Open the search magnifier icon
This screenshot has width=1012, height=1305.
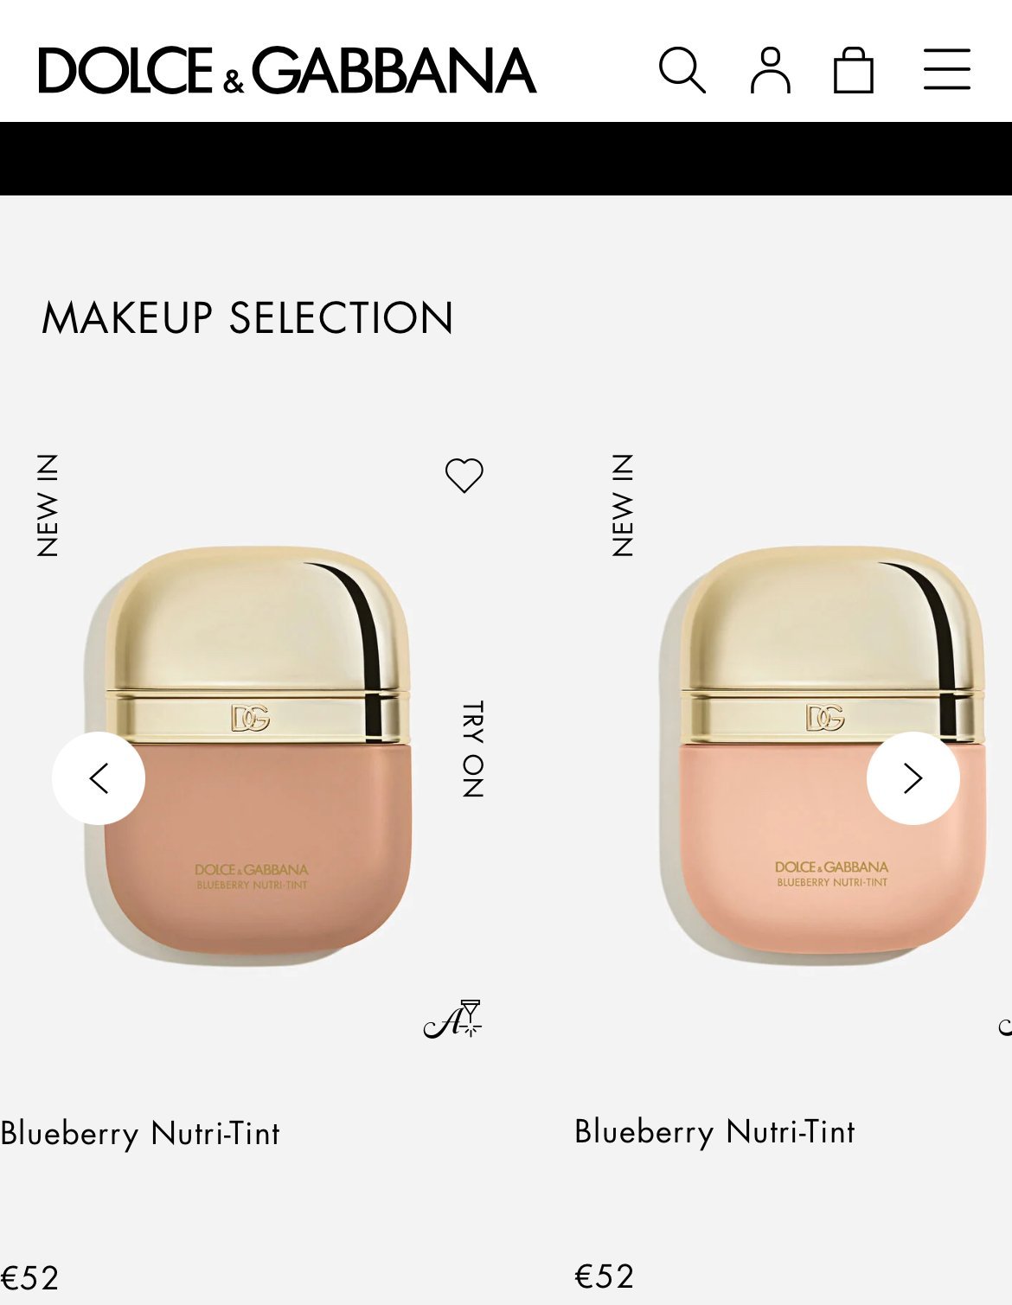(682, 70)
